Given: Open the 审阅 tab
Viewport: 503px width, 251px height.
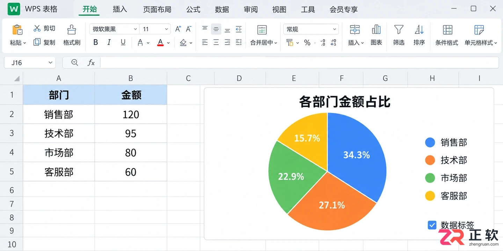Looking at the screenshot, I should [x=250, y=9].
